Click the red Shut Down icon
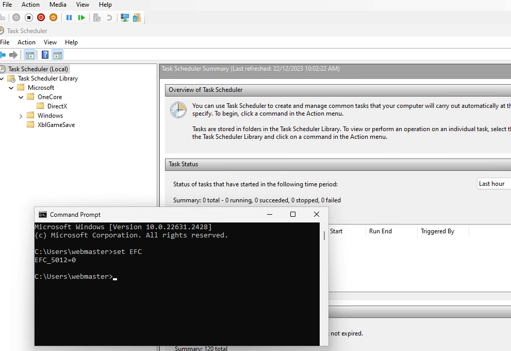The width and height of the screenshot is (511, 351). 41,18
